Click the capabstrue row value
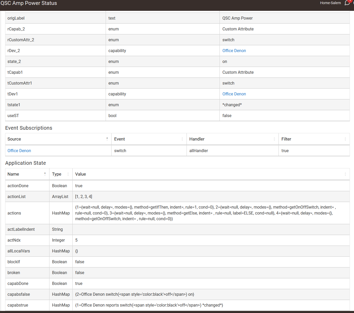 [x=149, y=305]
